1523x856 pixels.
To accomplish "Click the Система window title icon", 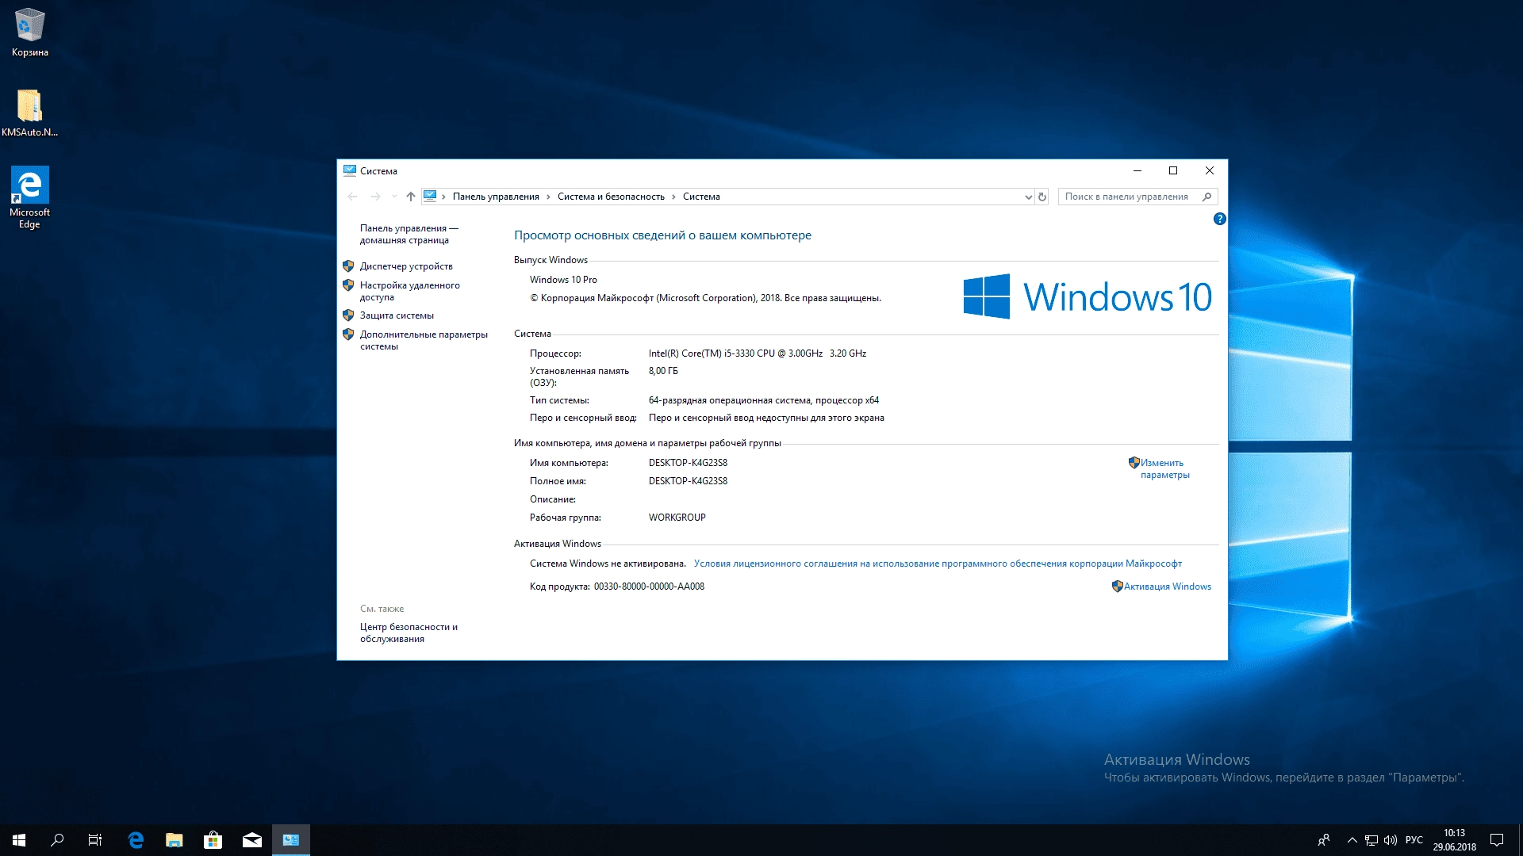I will pyautogui.click(x=350, y=170).
